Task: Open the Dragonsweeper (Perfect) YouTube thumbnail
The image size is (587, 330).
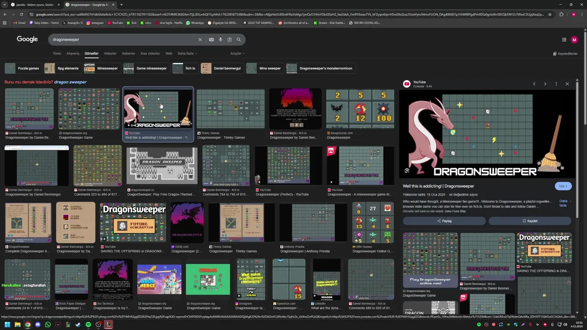Action: (288, 165)
